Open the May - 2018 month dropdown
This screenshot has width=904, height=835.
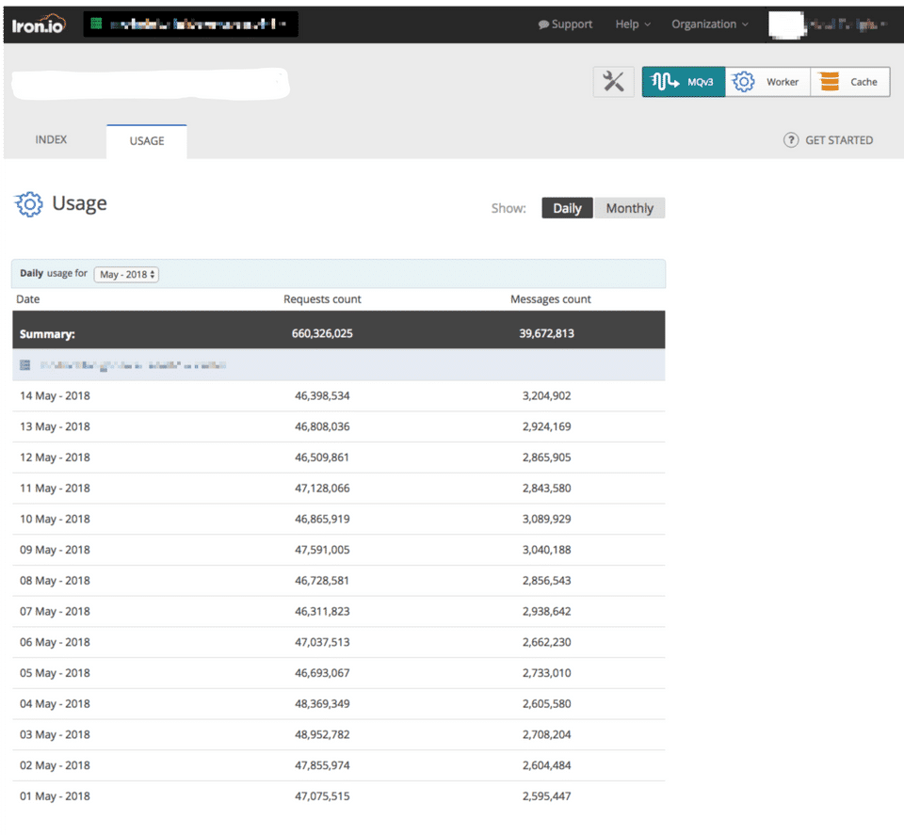126,274
